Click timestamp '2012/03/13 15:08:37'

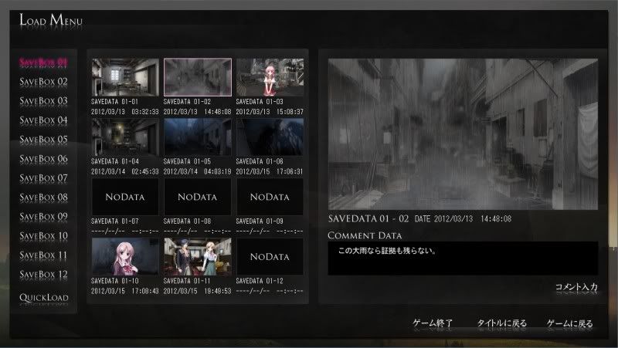pyautogui.click(x=270, y=112)
